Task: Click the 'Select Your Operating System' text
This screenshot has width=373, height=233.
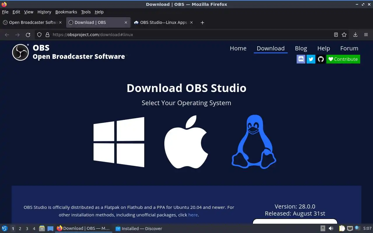Action: point(186,103)
